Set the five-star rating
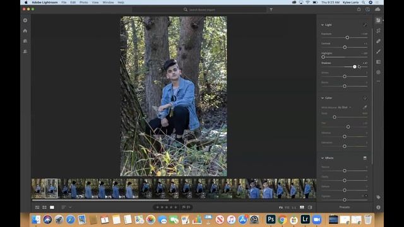The width and height of the screenshot is (404, 227). [x=175, y=207]
